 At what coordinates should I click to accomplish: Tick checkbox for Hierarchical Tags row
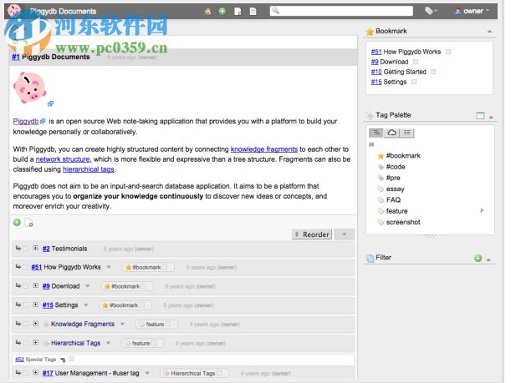[x=26, y=343]
